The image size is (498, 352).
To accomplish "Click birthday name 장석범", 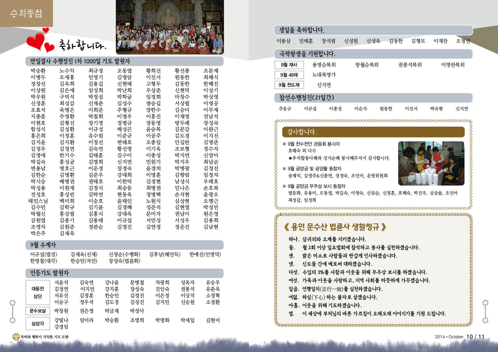I will (x=328, y=41).
